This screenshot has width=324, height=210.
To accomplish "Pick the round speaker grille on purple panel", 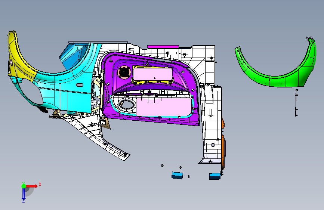I will 124,72.
